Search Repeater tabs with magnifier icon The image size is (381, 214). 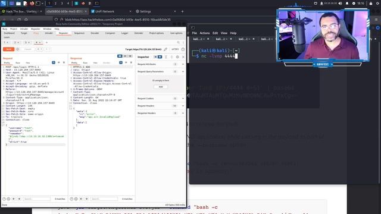click(179, 42)
